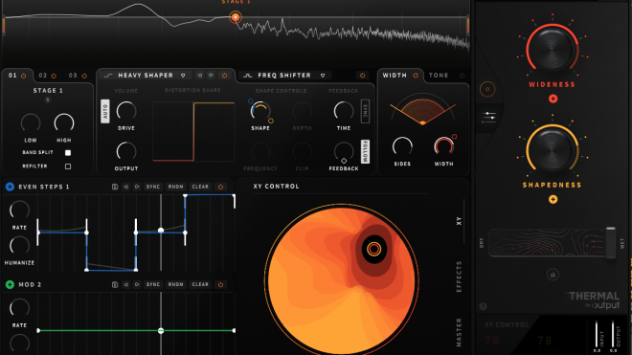Click the Stage 1 marker on spectrum
632x355 pixels.
236,17
